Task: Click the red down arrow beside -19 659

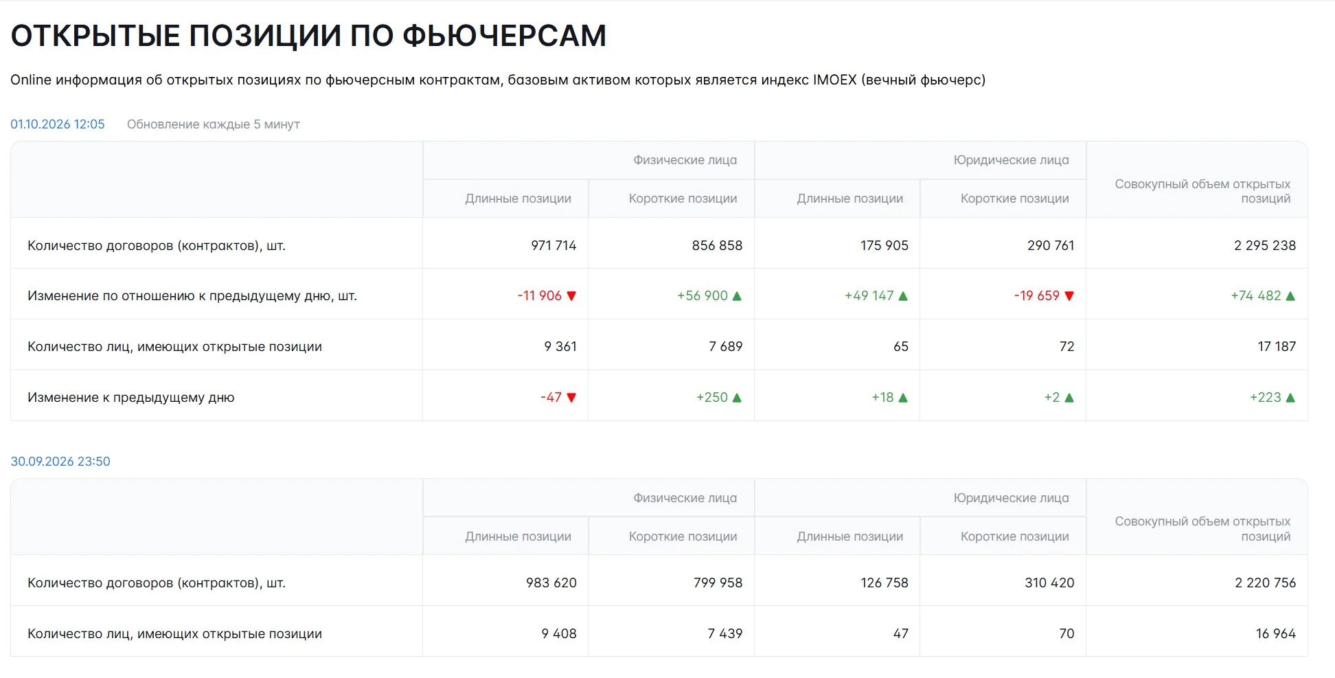Action: (1069, 296)
